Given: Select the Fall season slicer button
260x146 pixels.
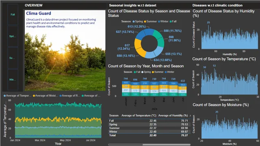Looking at the screenshot, I should 13,15.
